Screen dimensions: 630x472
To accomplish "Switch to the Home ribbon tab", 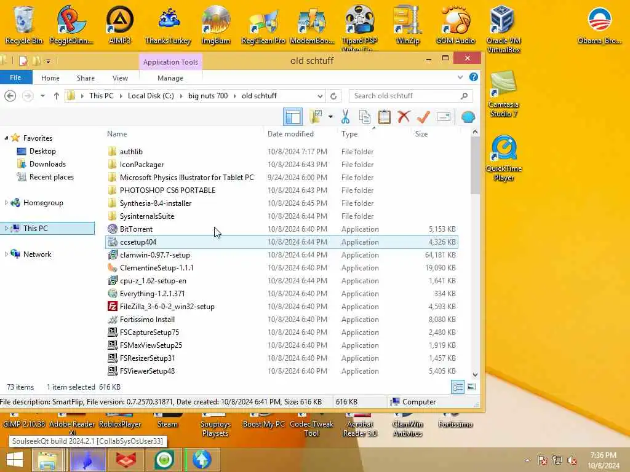I will [x=50, y=78].
